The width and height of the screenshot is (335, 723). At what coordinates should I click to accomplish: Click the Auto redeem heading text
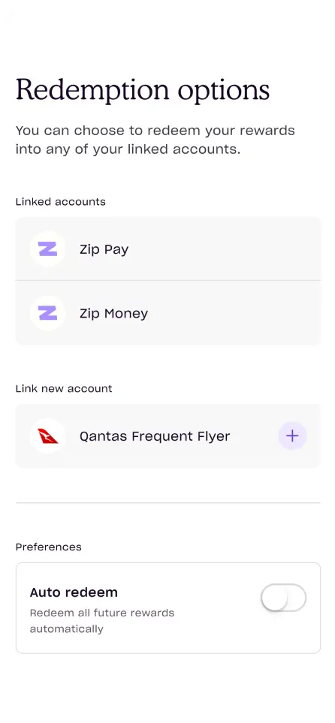(74, 592)
